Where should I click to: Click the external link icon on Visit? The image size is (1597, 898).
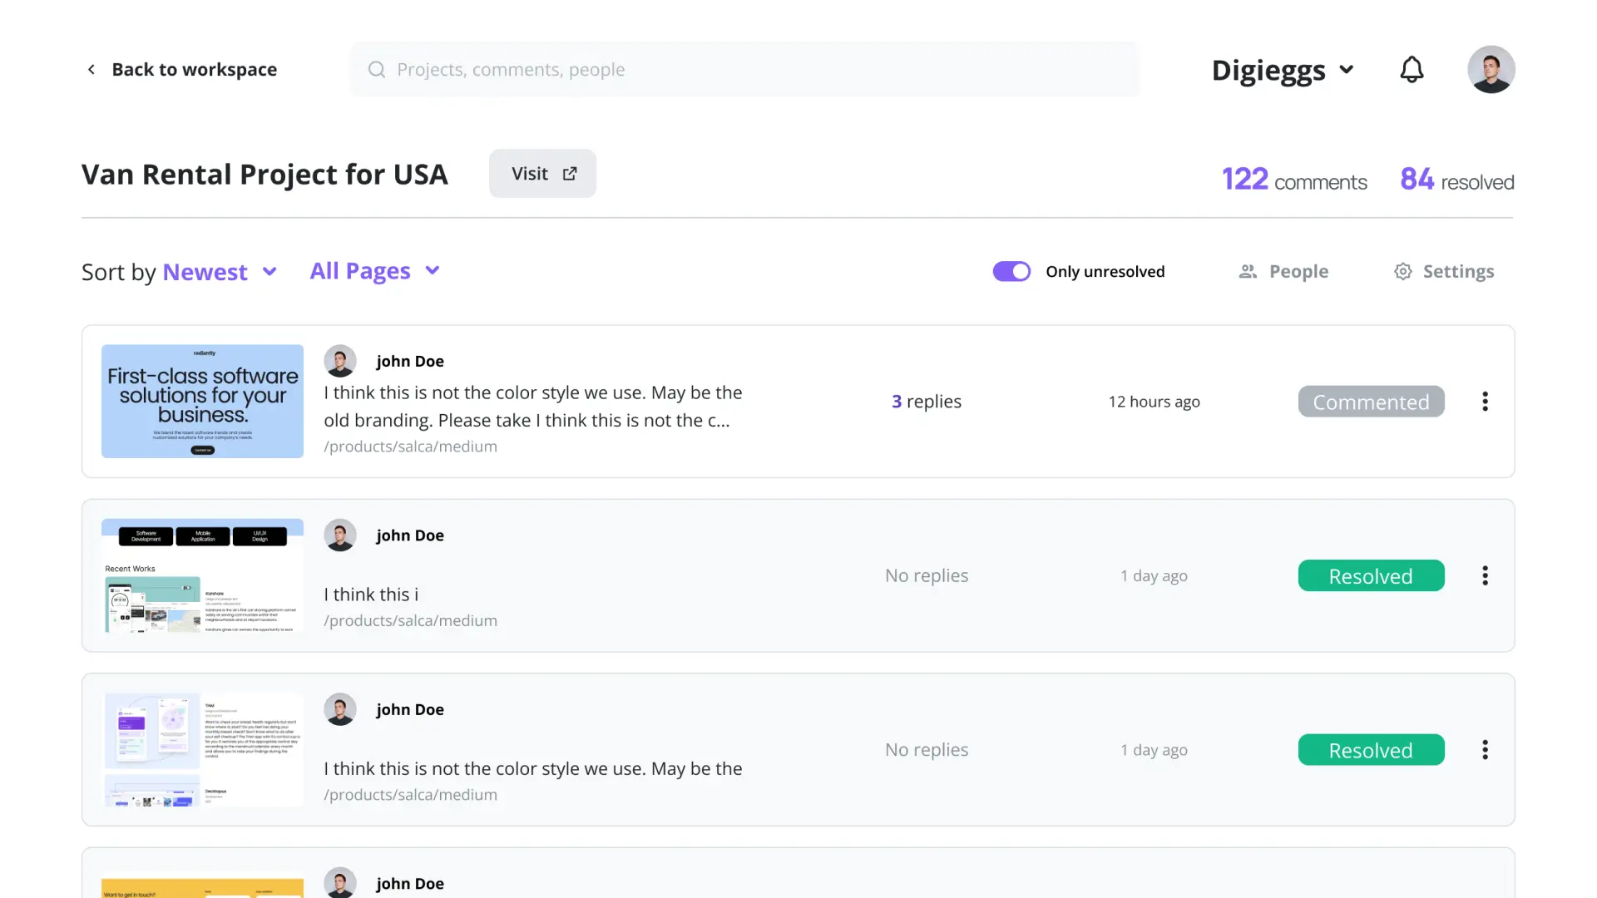coord(570,174)
